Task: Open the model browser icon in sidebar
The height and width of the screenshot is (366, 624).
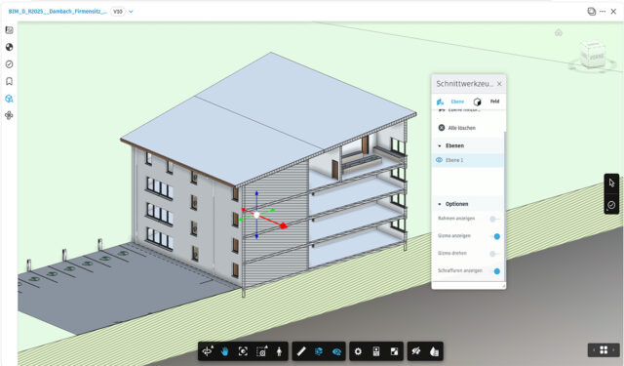Action: pyautogui.click(x=9, y=99)
